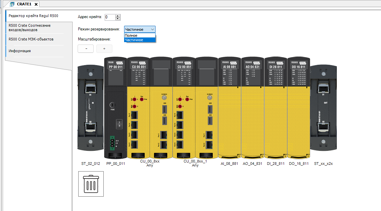381x211 pixels.
Task: Open 'R500 Crate МЭК-объектов' tab
Action: [x=31, y=39]
